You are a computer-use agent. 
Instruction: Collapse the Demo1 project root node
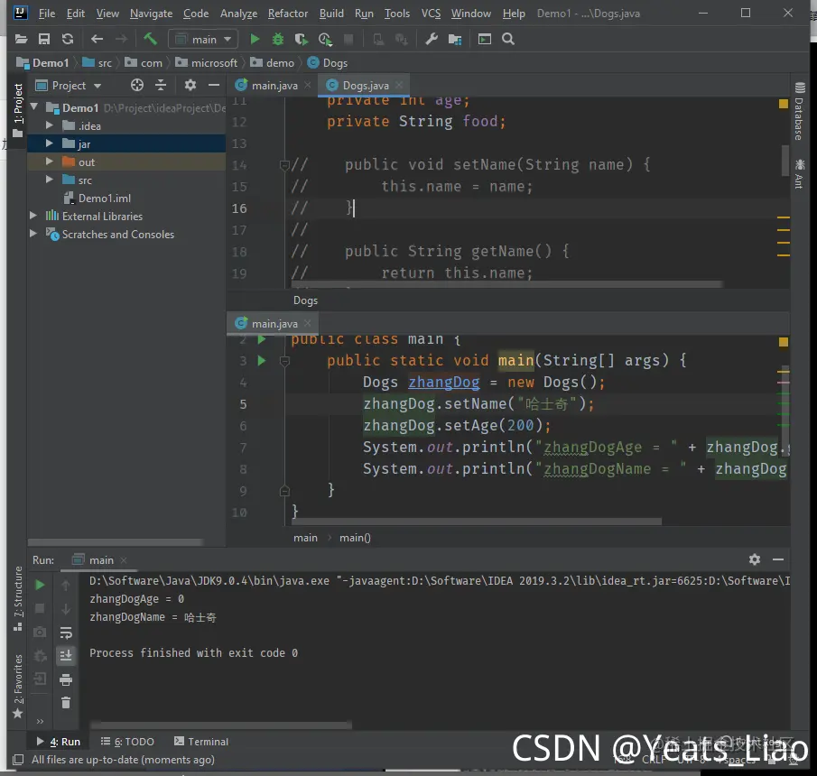tap(34, 107)
